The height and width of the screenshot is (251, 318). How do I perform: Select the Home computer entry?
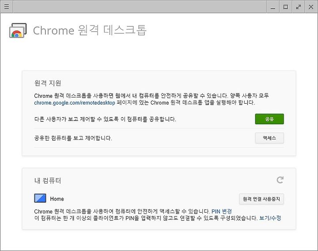tap(57, 199)
